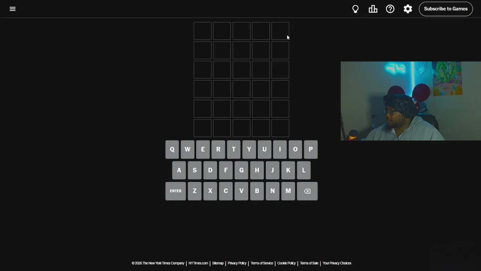Screen dimensions: 481x271
Task: Open the lightbulb hints icon
Action: [x=355, y=9]
